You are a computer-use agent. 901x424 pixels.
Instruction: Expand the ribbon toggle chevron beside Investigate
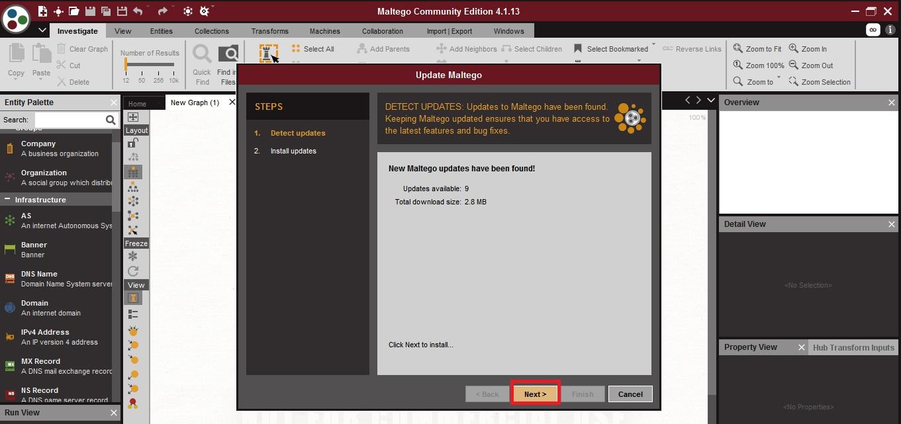[x=42, y=30]
